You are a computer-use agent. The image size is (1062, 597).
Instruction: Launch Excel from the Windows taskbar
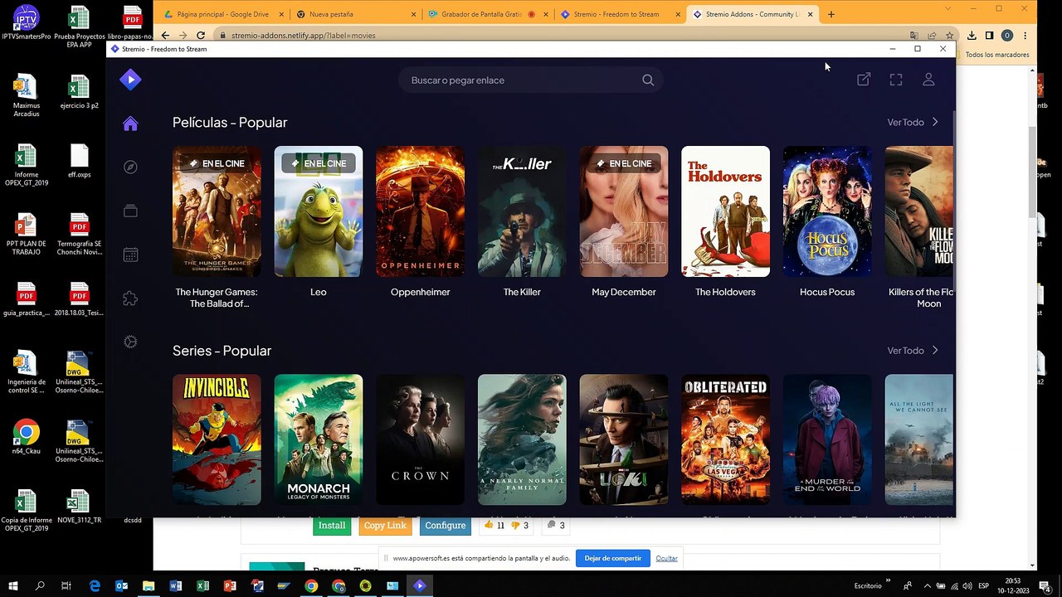[x=202, y=586]
